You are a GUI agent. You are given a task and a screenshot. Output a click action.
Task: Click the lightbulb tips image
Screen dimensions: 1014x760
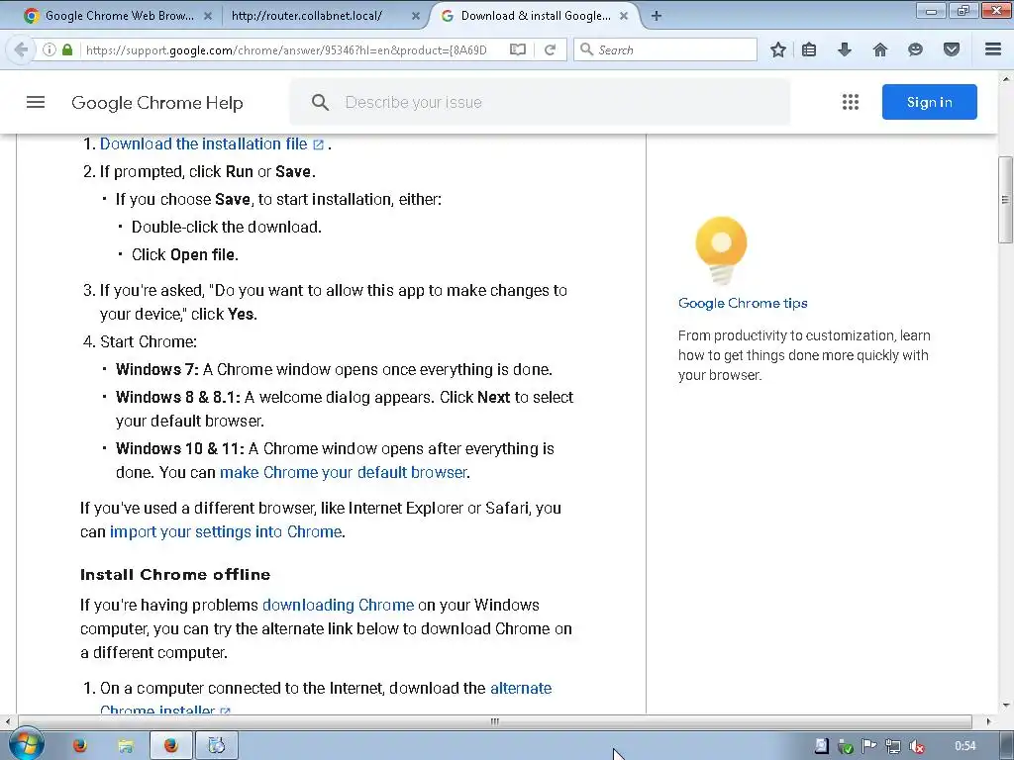[721, 250]
